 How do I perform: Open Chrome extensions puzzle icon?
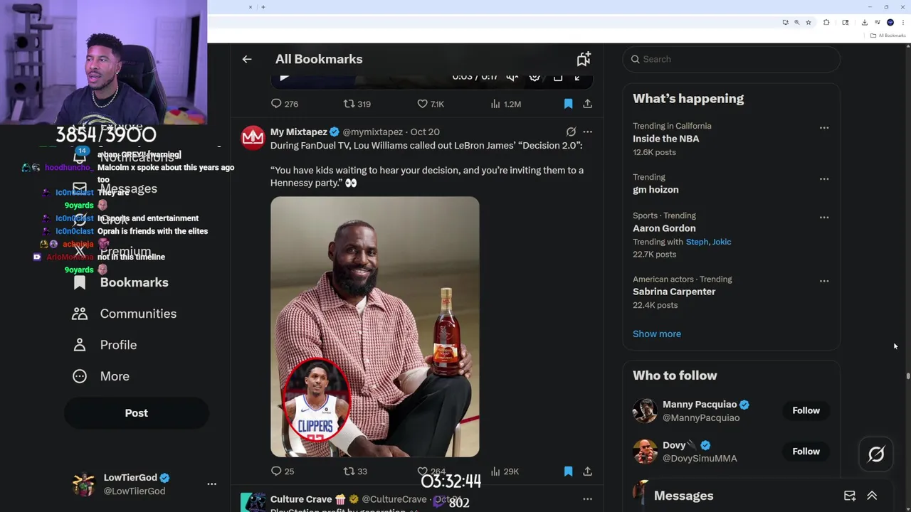click(826, 23)
